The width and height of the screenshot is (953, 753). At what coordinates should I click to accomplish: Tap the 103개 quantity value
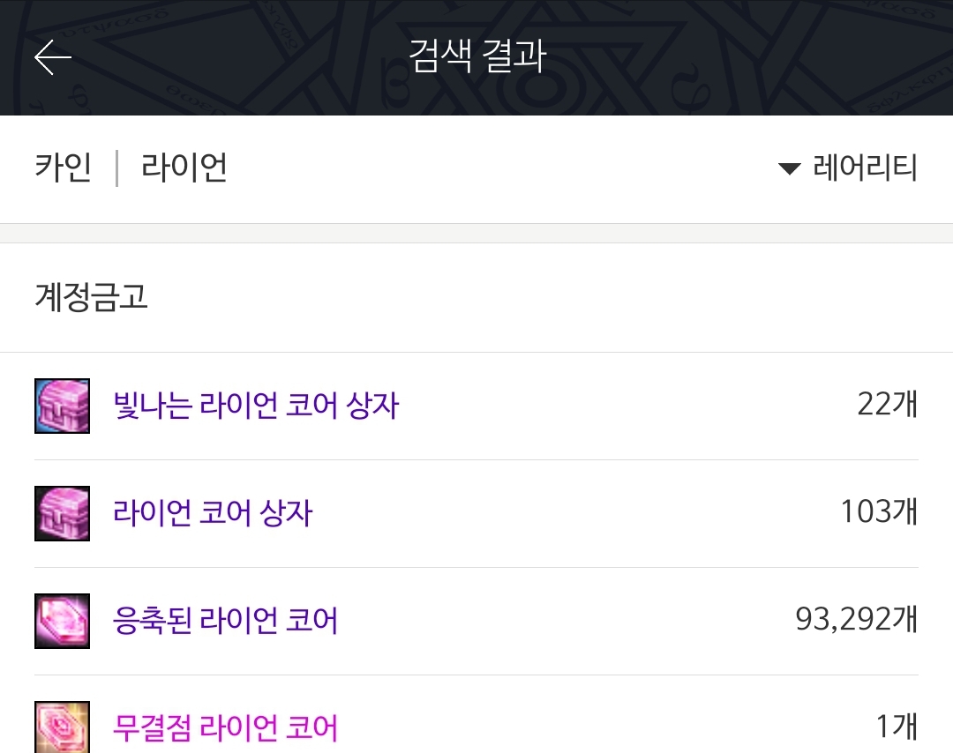pyautogui.click(x=879, y=511)
